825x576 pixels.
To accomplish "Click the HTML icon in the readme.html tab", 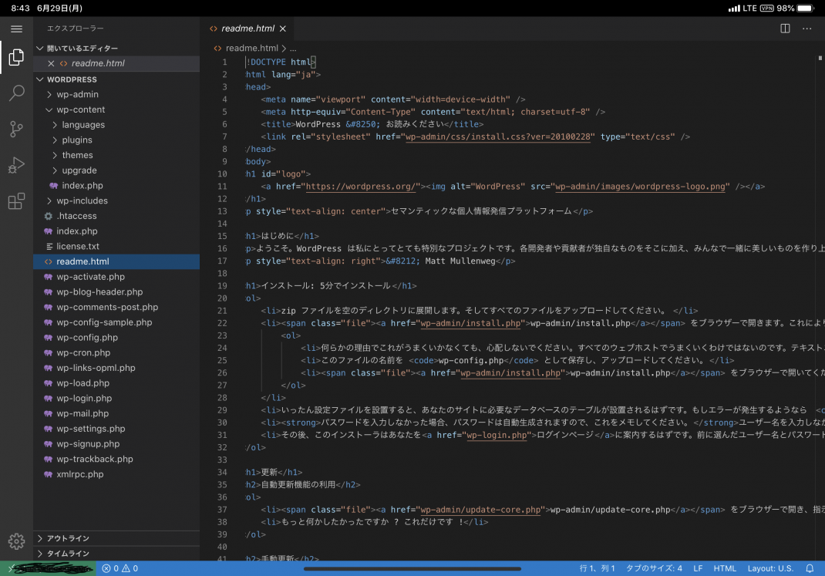I will [214, 29].
